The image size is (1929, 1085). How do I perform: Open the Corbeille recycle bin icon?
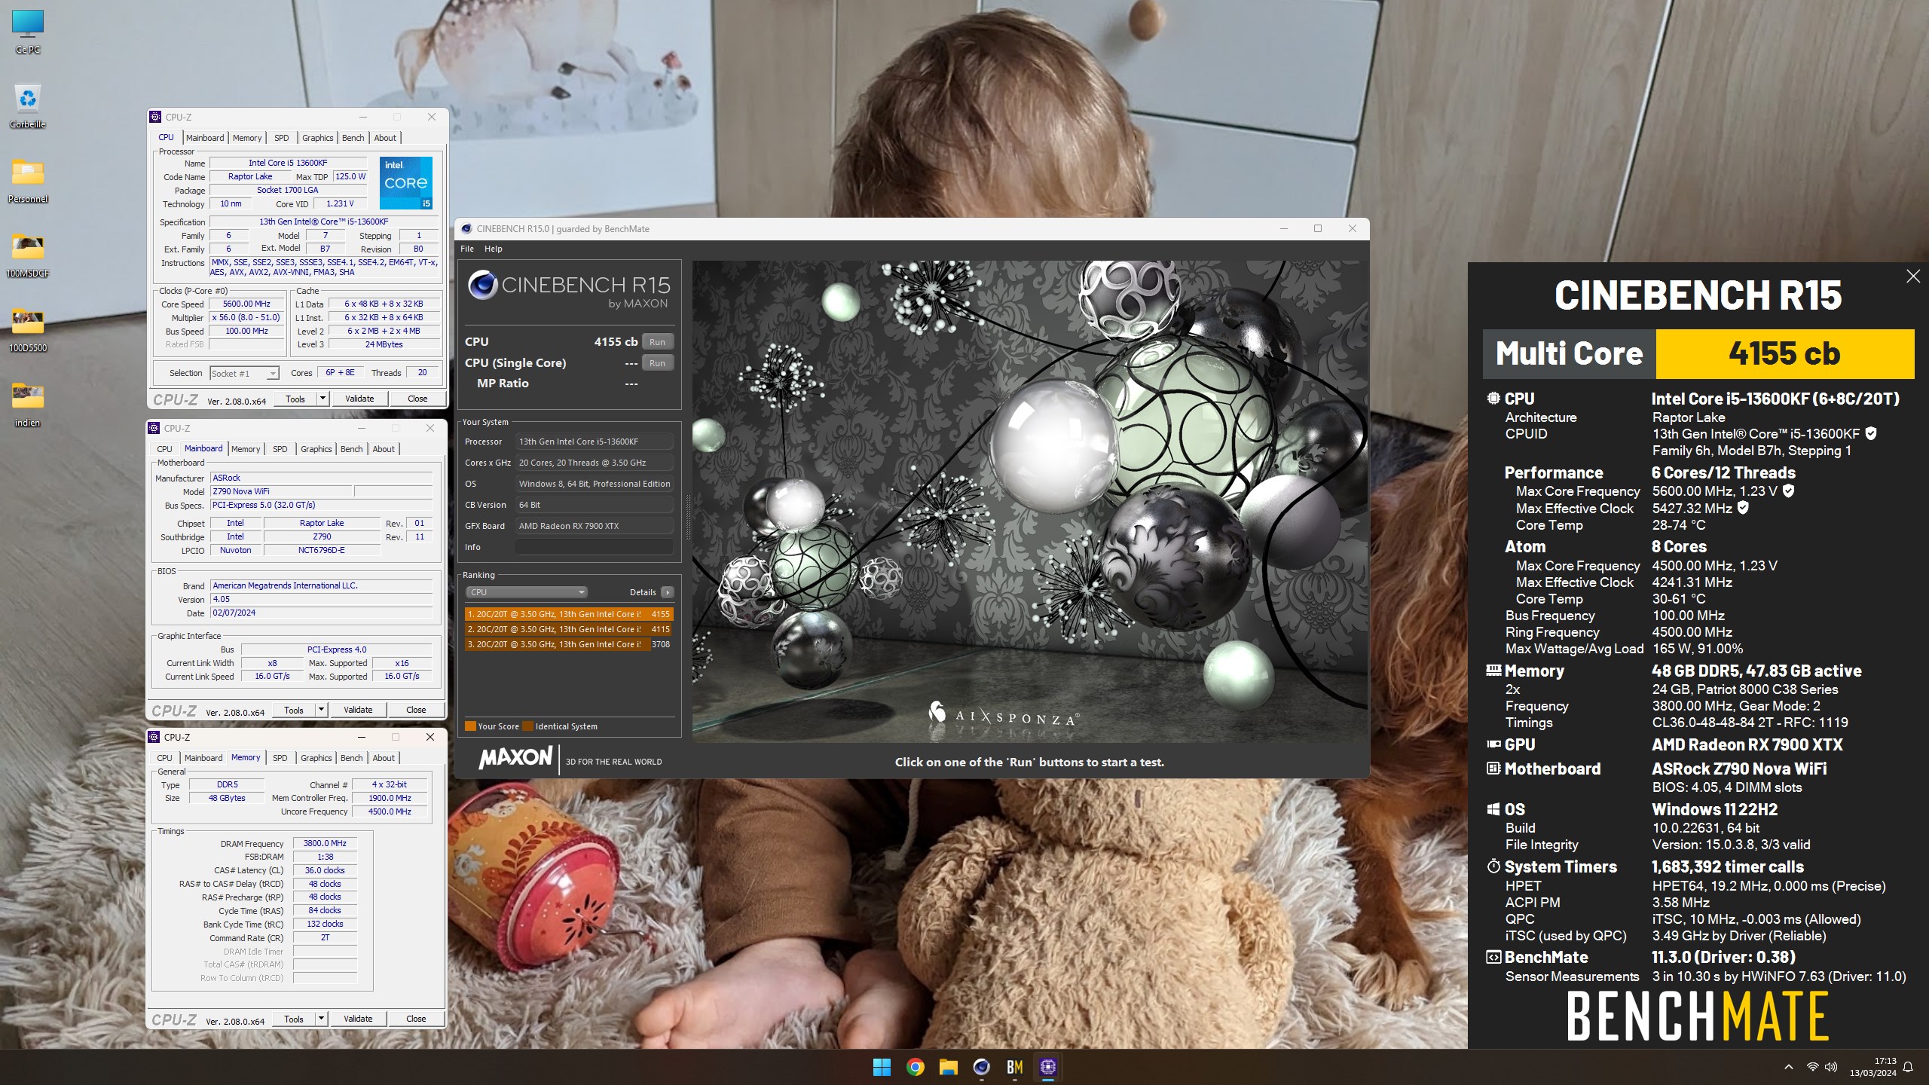click(x=28, y=105)
